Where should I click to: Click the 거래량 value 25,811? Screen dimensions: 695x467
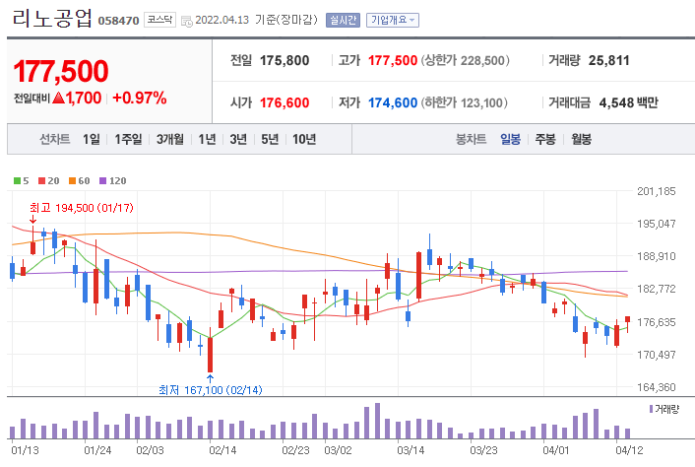click(x=609, y=60)
